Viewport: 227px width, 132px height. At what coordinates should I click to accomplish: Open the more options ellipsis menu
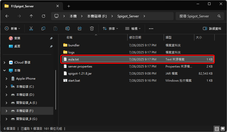151,29
